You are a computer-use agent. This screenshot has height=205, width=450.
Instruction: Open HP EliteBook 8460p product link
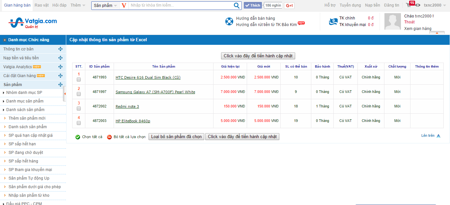point(133,121)
